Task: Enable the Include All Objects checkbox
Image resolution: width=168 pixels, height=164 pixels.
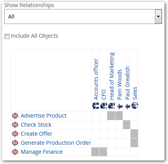Action: pos(7,36)
